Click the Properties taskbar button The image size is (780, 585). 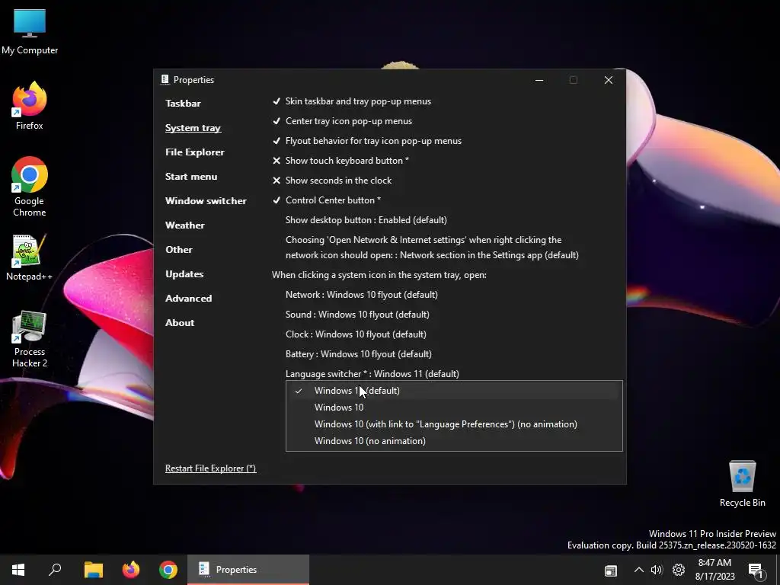248,570
